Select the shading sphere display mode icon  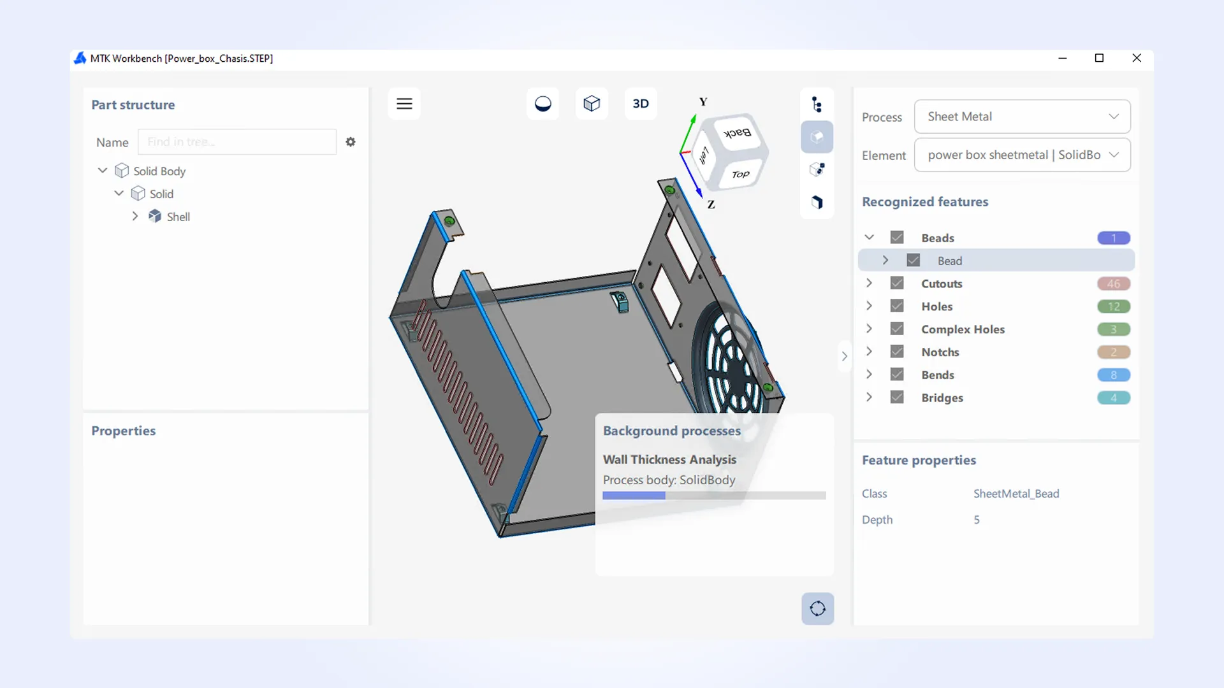(x=542, y=103)
